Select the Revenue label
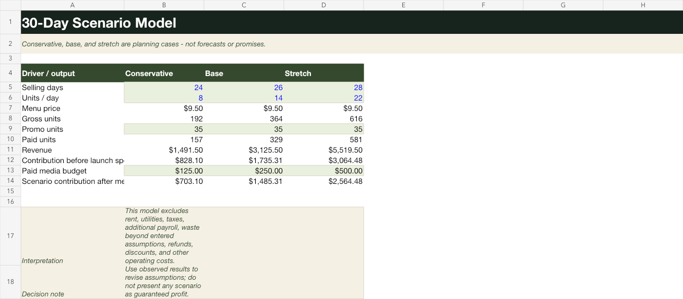This screenshot has height=299, width=683. (x=73, y=150)
